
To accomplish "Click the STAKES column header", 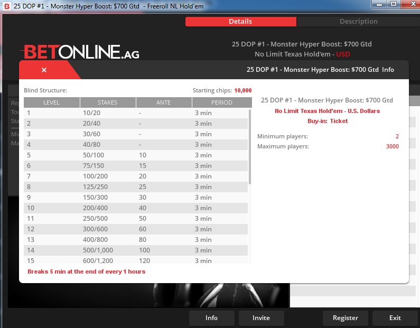I will 108,102.
